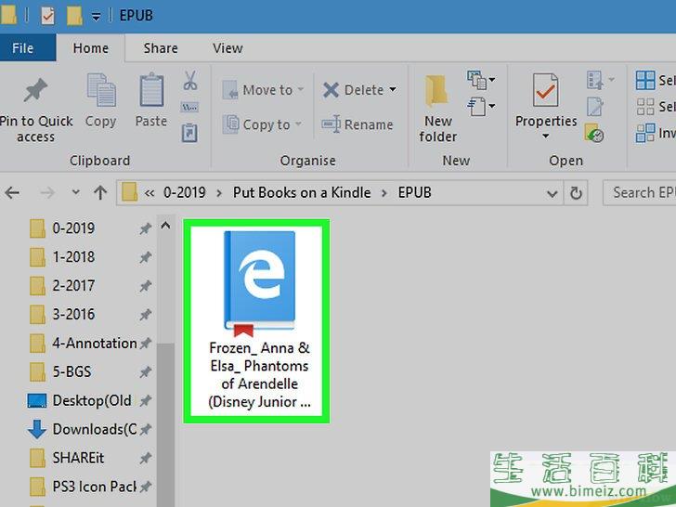The image size is (676, 507).
Task: Click the Paste shortcut icon
Action: [189, 133]
